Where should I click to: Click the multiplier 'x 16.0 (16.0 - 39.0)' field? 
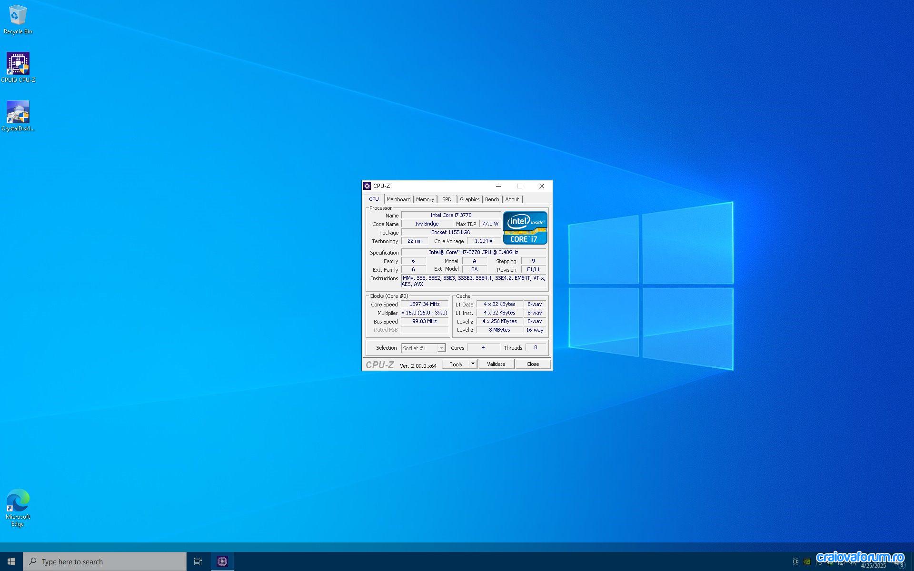[x=425, y=313]
